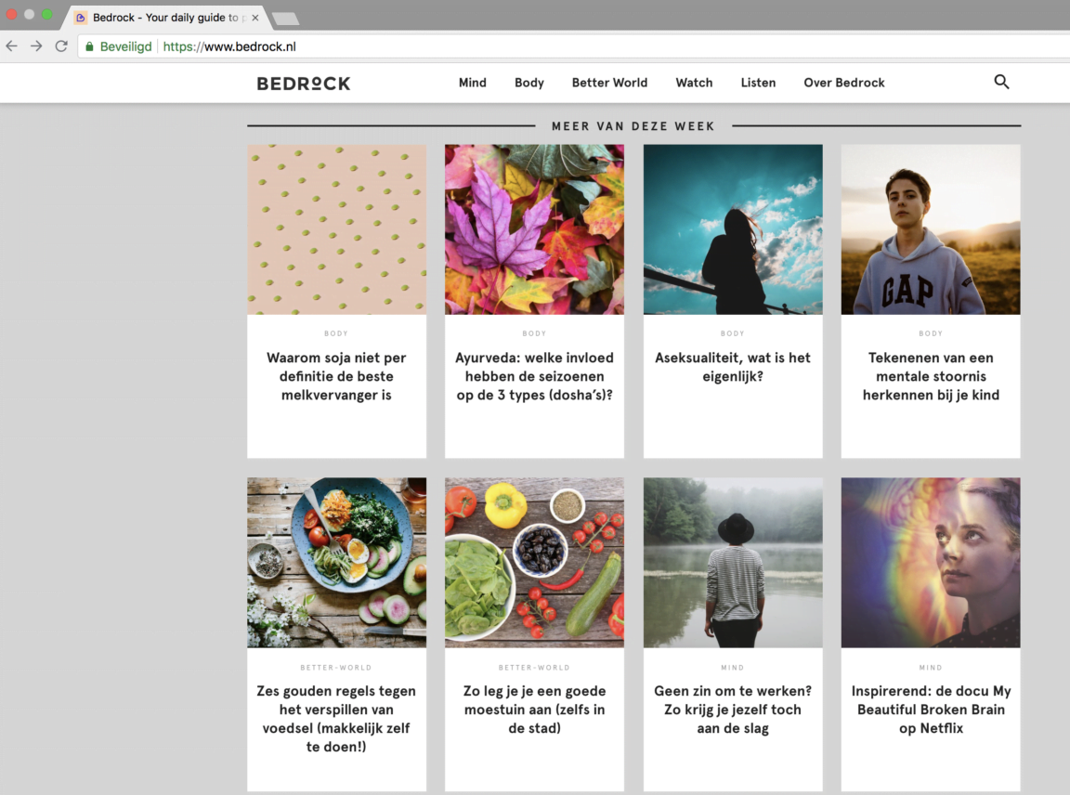This screenshot has height=795, width=1070.
Task: Go to Better World section
Action: (609, 83)
